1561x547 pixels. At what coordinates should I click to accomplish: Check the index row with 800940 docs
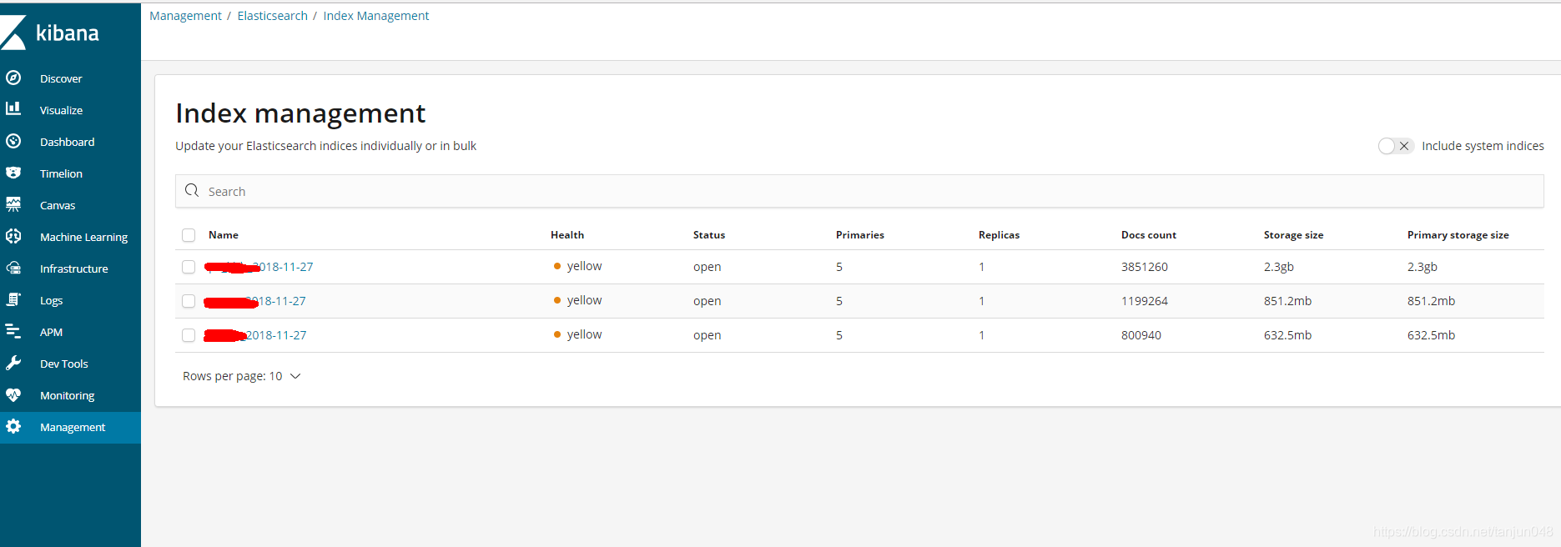(189, 335)
